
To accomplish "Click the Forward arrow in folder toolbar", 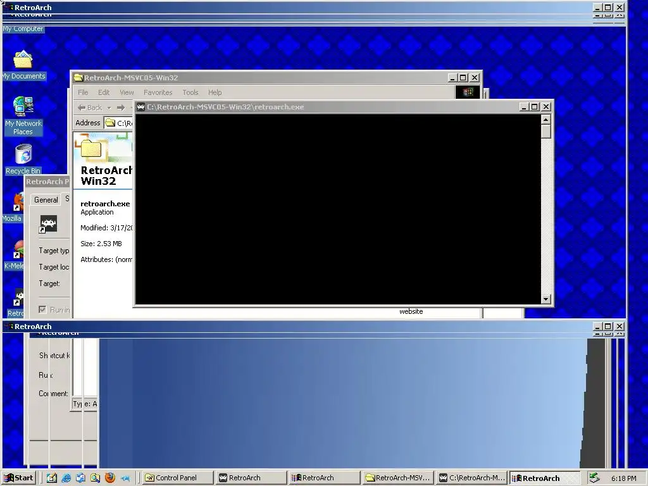I will pos(121,108).
